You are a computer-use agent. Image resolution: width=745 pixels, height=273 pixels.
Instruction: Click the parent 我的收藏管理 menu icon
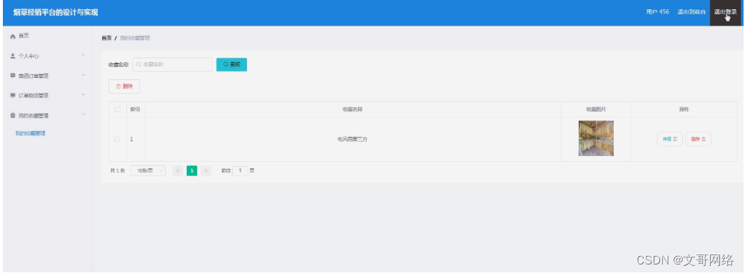coord(13,115)
